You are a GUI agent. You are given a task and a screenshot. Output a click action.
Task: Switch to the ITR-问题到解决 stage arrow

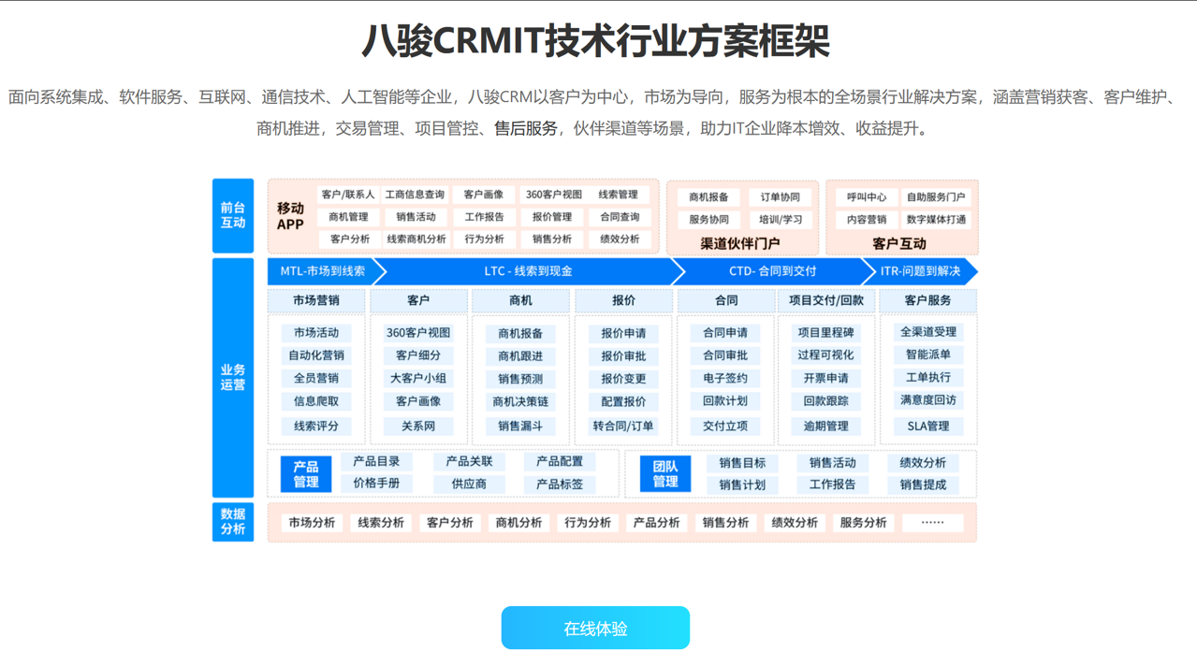(920, 271)
